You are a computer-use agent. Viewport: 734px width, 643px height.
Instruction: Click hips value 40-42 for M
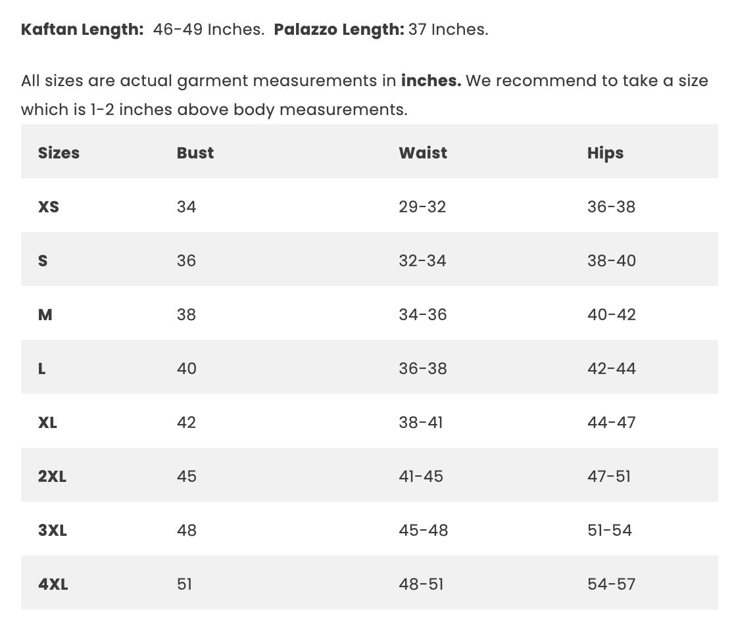coord(611,314)
